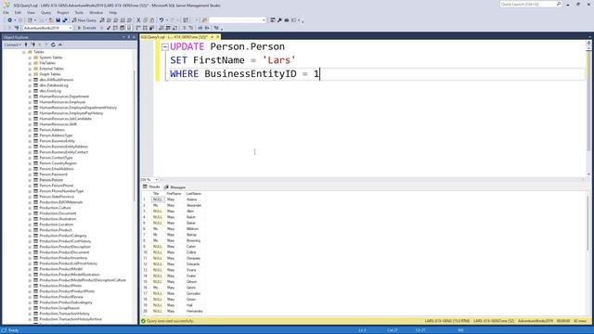Screen dimensions: 594x334
Task: Expand the HumanResources.Employee table node
Action: pyautogui.click(x=30, y=102)
